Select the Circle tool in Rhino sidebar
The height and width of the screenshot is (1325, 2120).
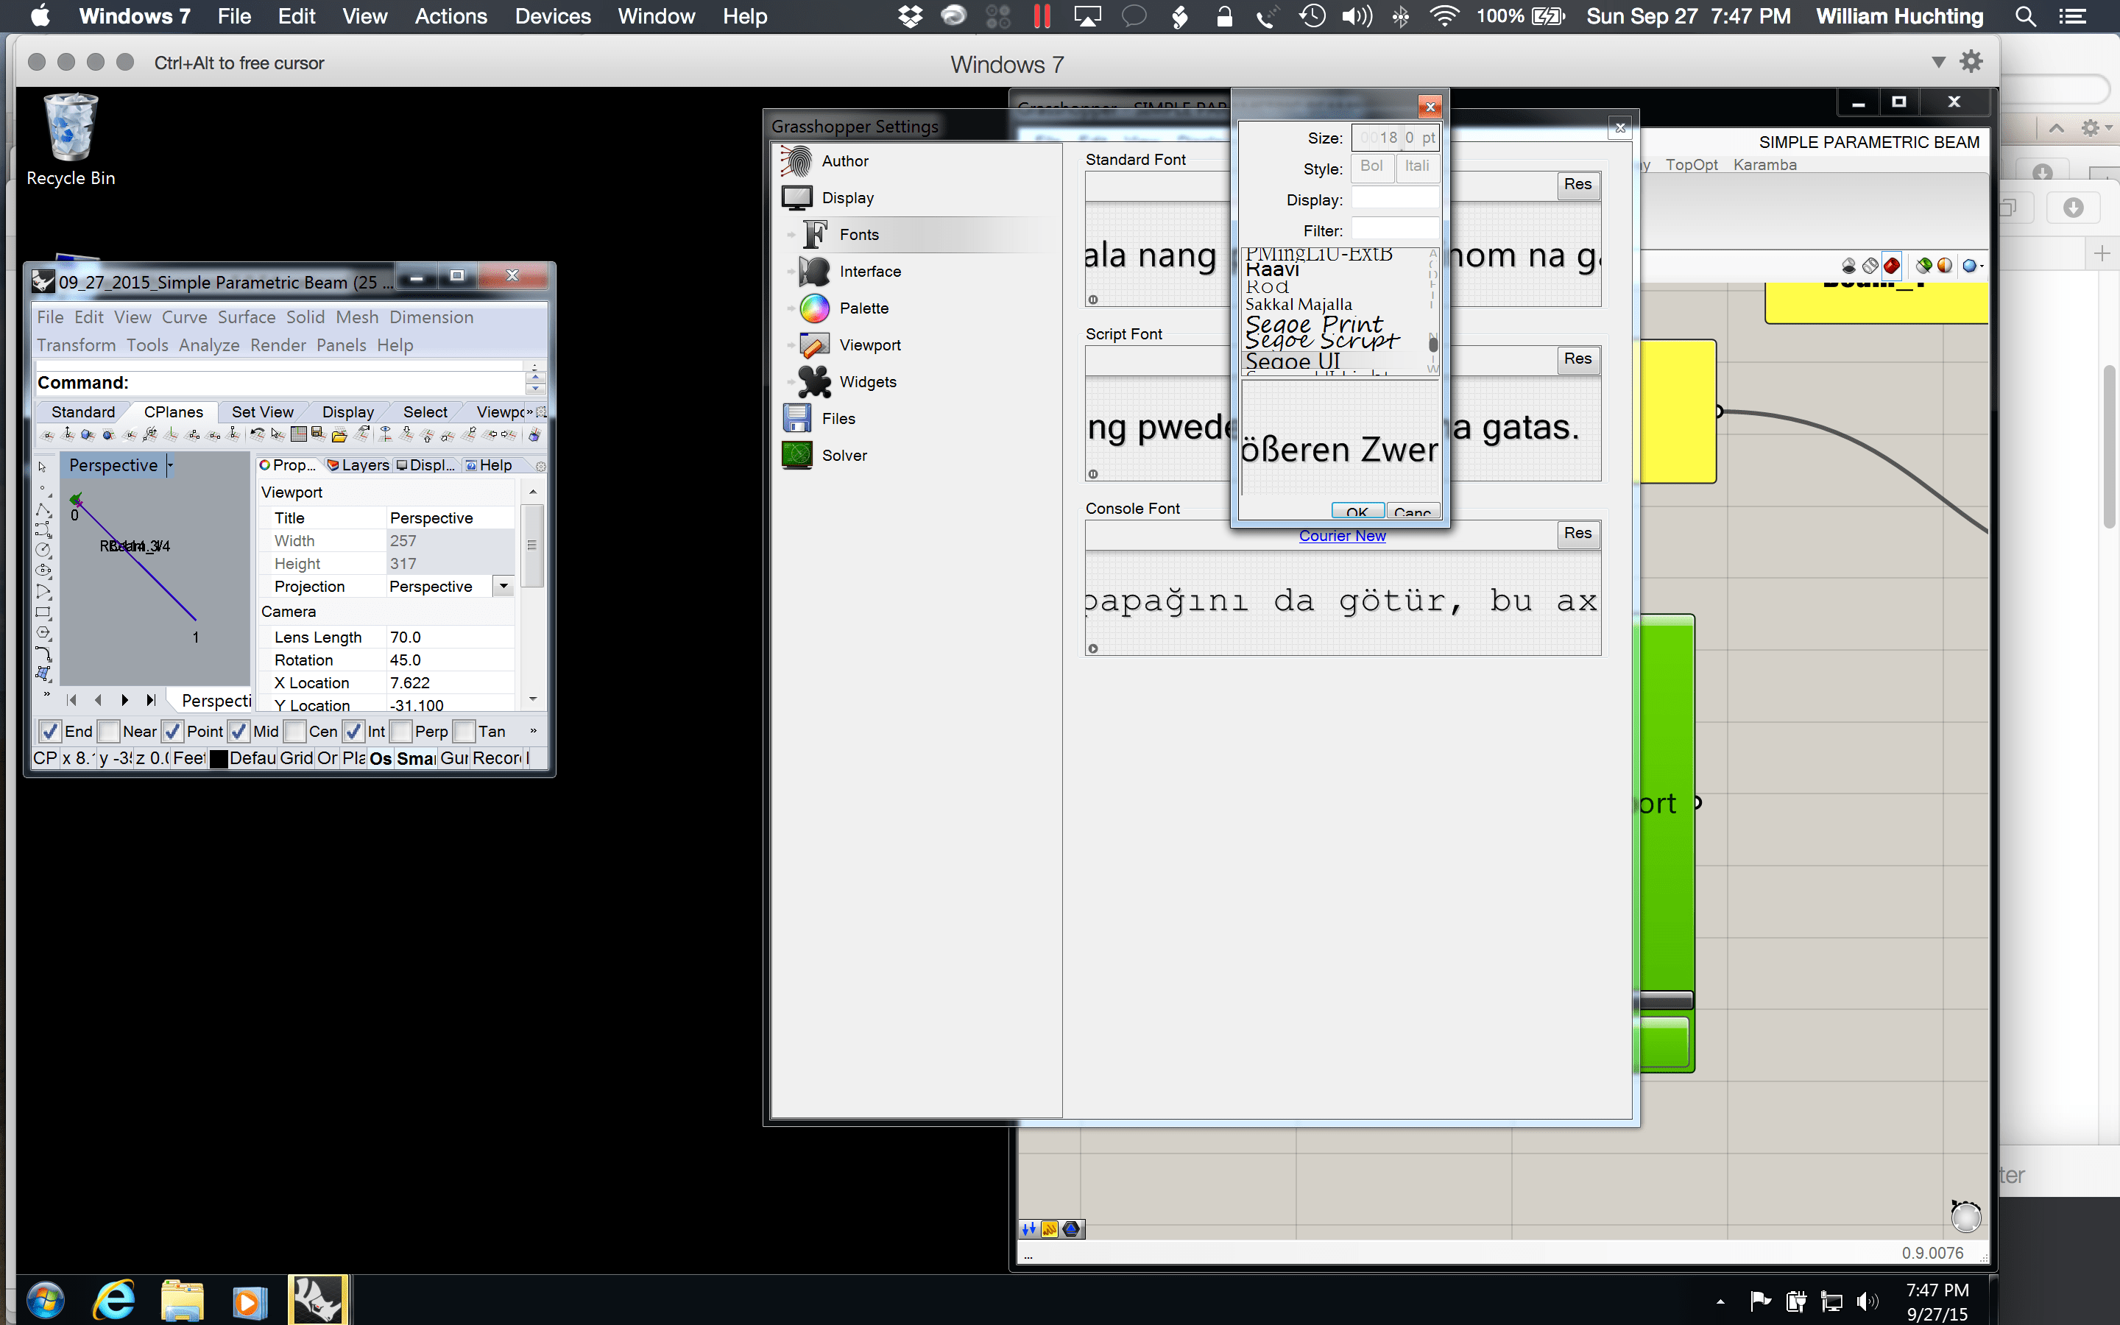[43, 549]
